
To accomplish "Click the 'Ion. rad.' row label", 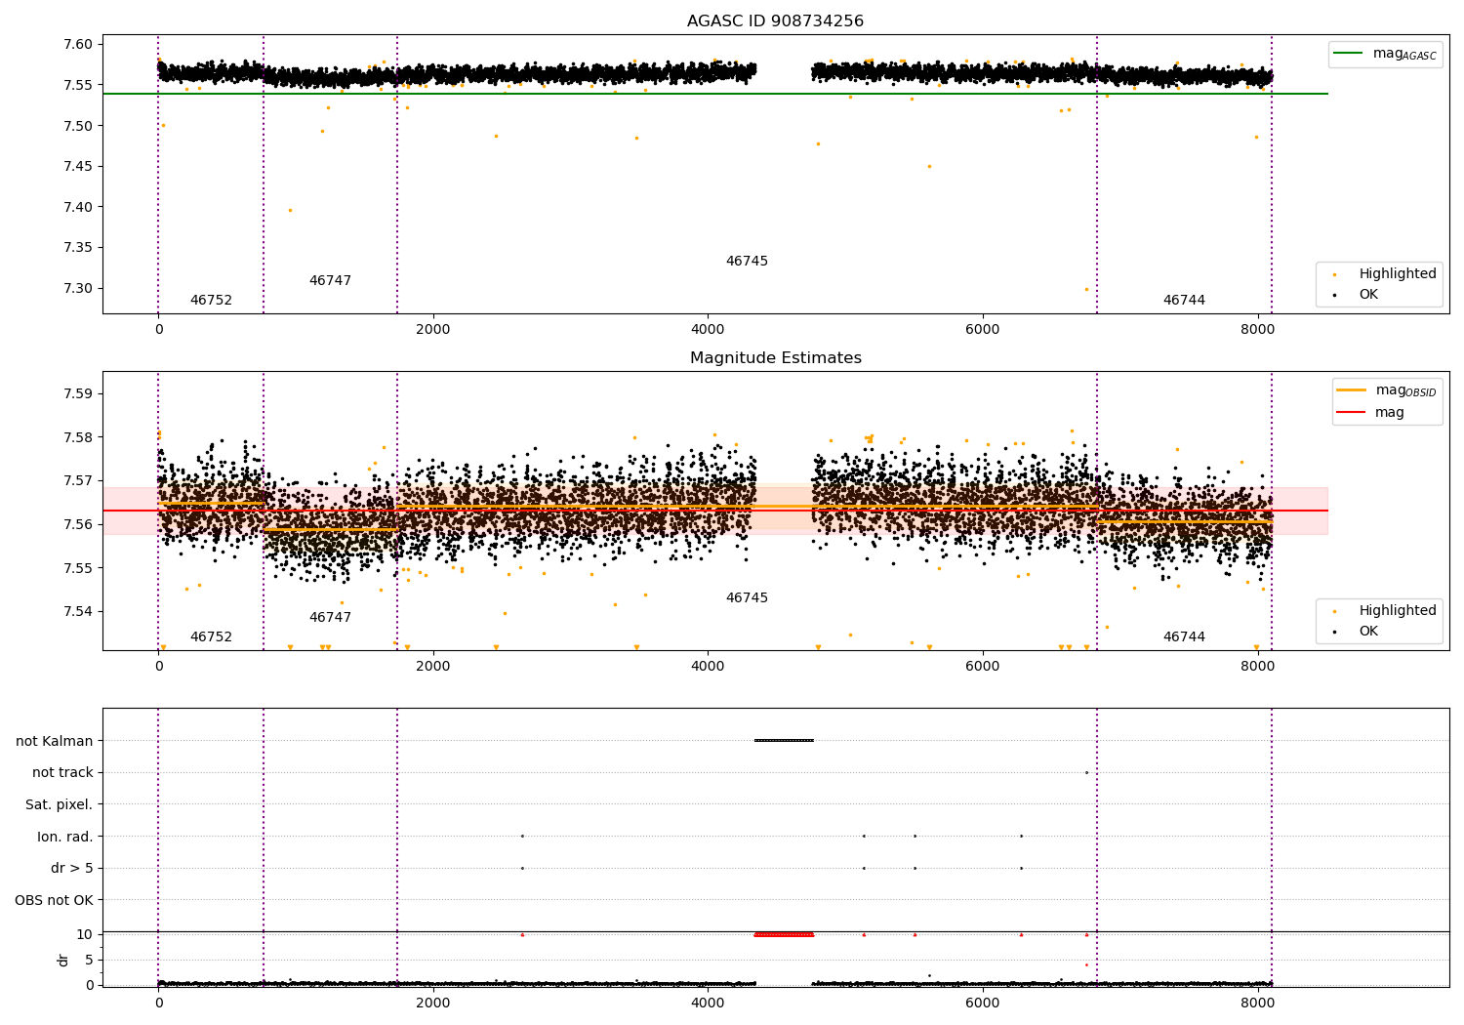I will coord(65,837).
